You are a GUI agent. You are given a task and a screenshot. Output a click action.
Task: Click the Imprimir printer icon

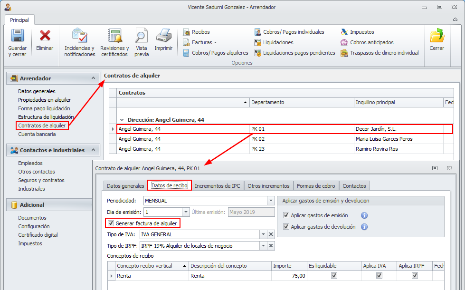163,36
